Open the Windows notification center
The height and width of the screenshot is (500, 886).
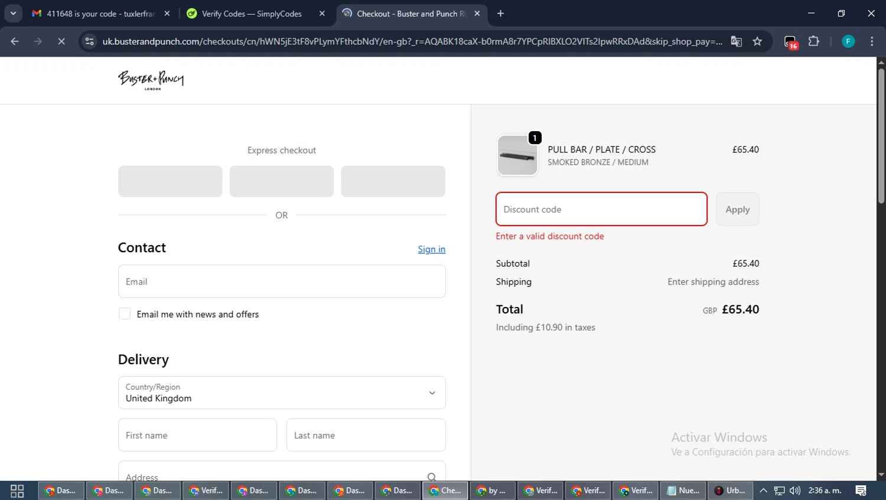coord(861,491)
